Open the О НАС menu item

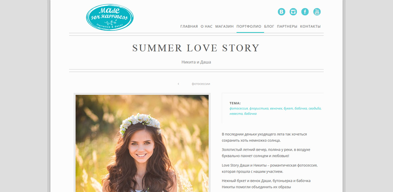click(x=207, y=26)
